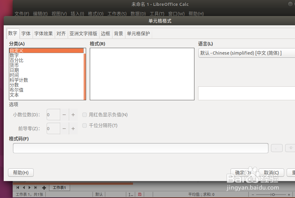Switch to the 边框 tab
The height and width of the screenshot is (198, 295).
click(x=106, y=34)
